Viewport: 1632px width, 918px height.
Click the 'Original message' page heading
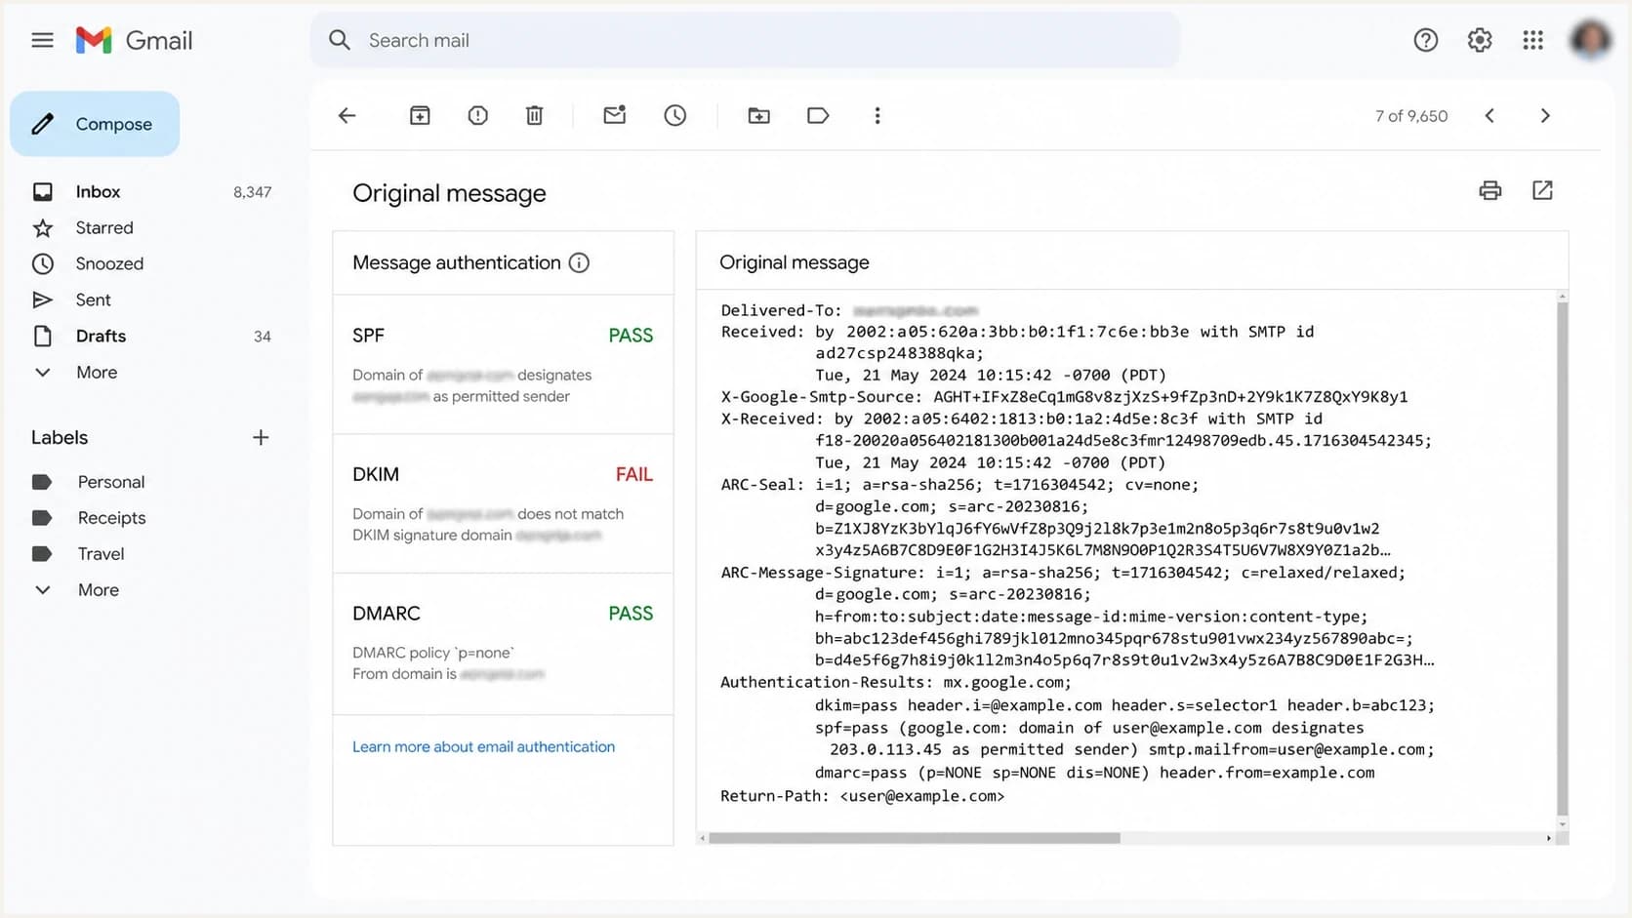(x=449, y=193)
